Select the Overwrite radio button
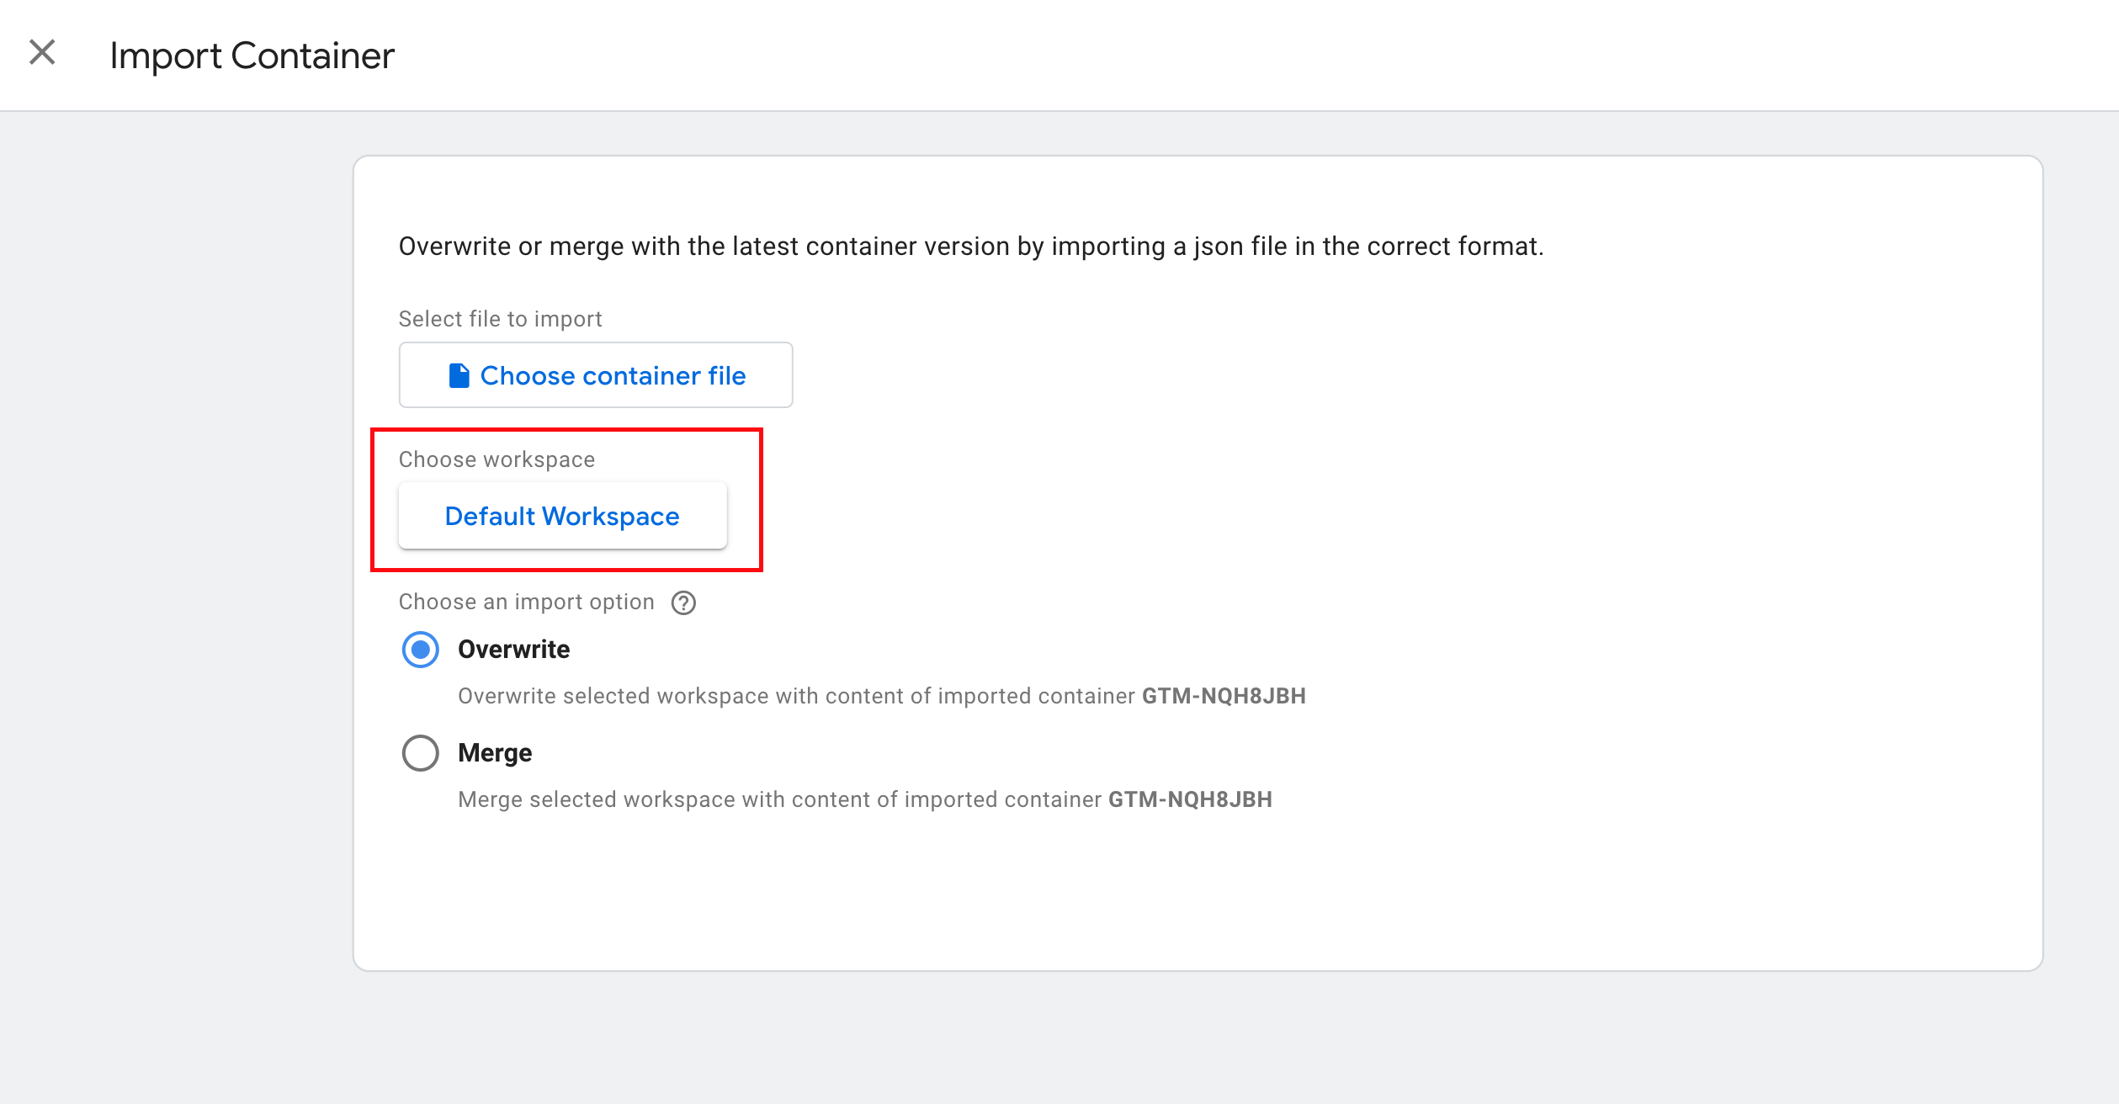 pos(420,650)
